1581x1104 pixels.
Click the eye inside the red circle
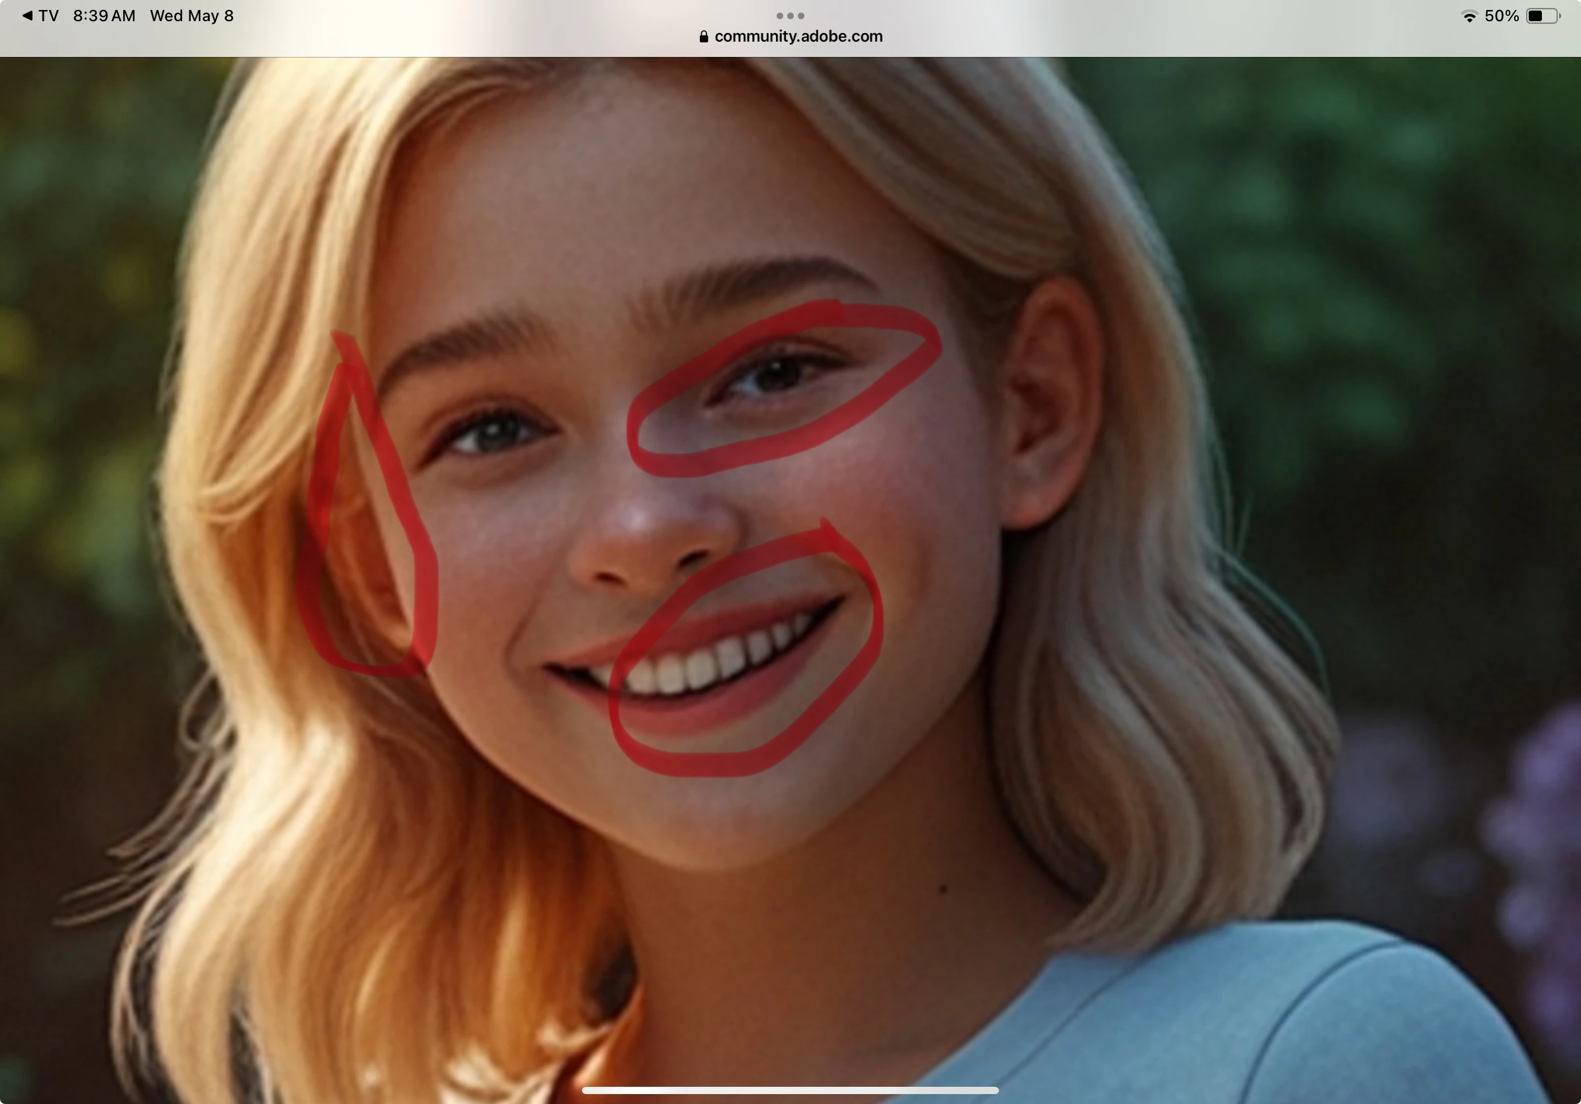coord(775,375)
